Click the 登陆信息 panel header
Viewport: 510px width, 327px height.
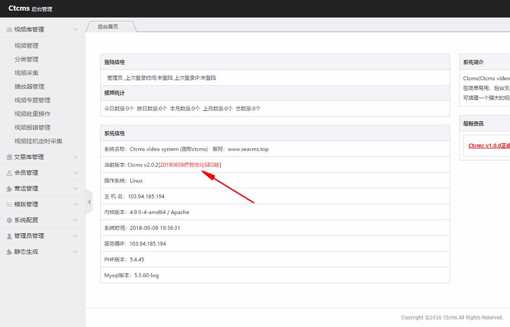275,62
